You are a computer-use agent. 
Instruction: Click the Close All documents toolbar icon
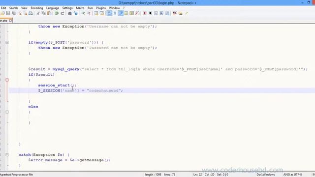point(25,13)
